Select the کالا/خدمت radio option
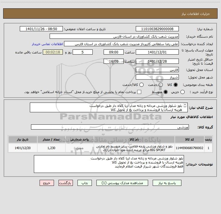Viewport: 221px width, 214px height. click(x=141, y=85)
